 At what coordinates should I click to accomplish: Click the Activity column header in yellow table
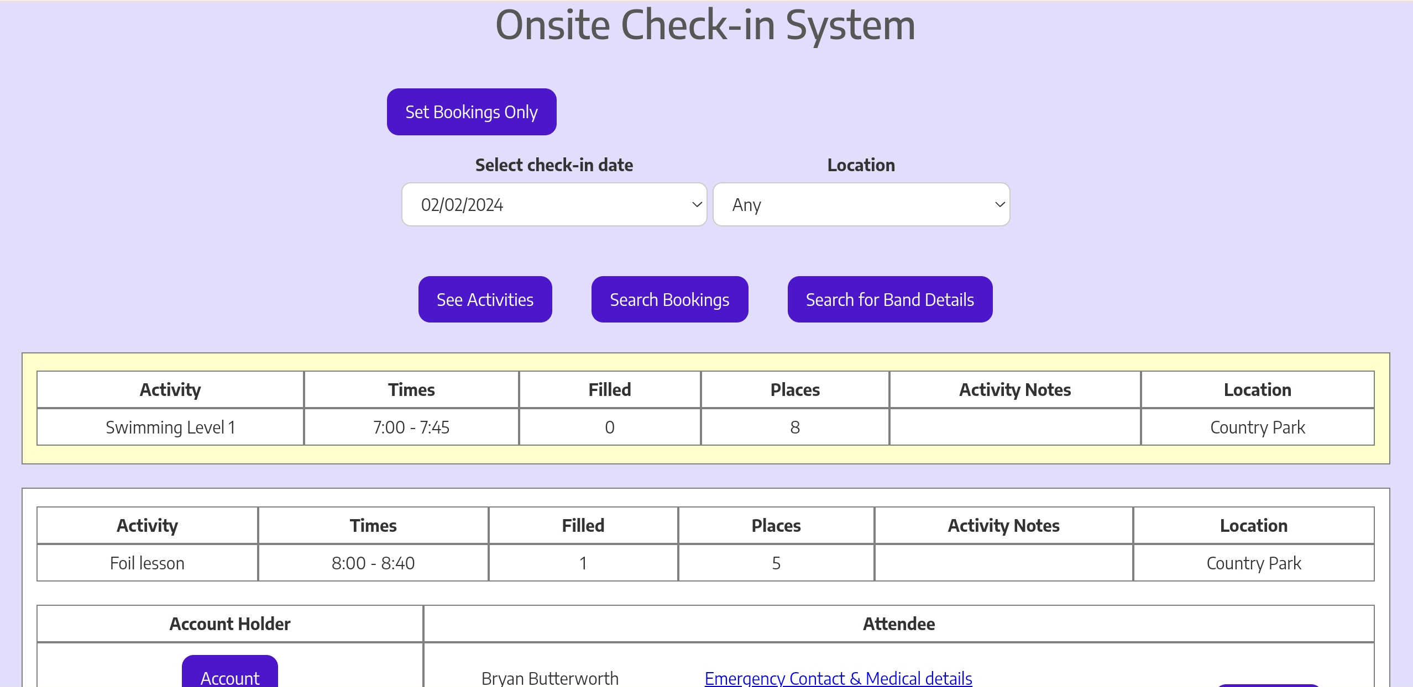(x=170, y=389)
